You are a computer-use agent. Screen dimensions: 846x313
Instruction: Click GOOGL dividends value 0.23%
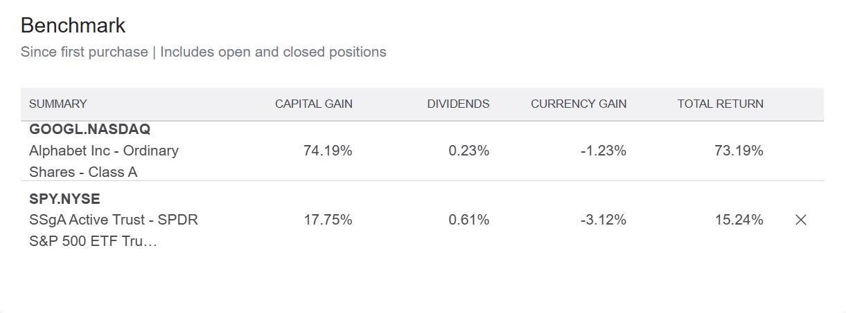(468, 151)
